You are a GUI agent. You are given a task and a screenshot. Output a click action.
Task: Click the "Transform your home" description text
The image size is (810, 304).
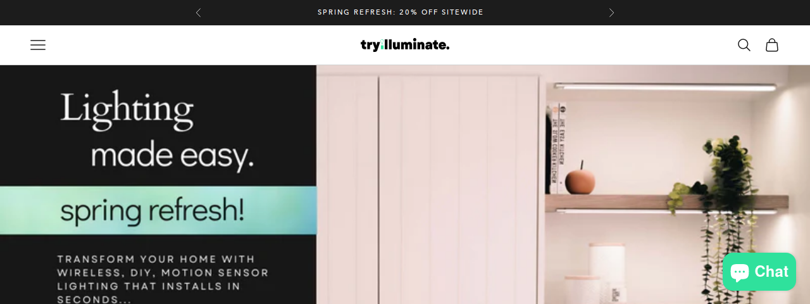163,279
